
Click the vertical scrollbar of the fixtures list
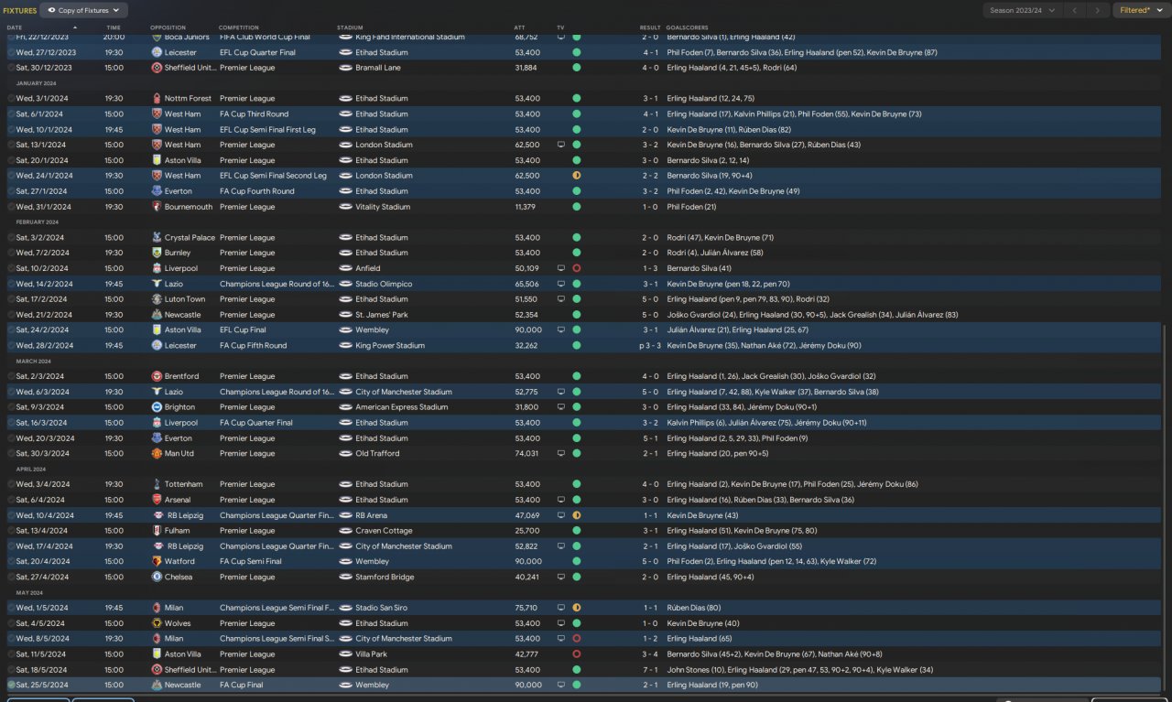[x=1166, y=507]
